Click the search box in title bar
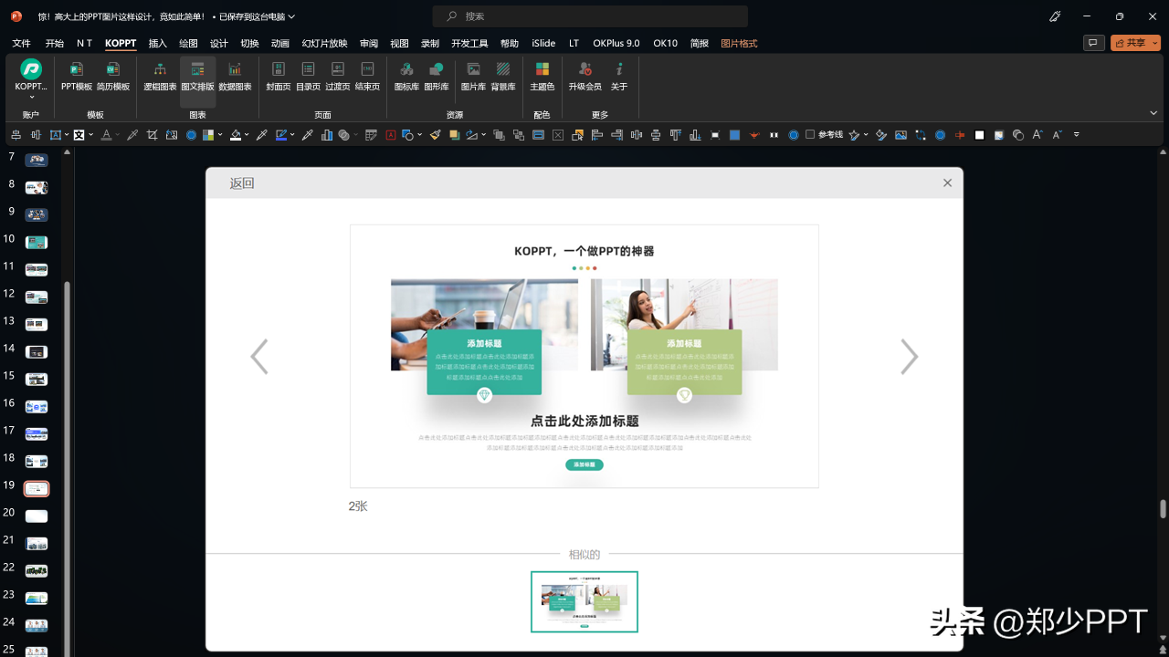 [590, 16]
